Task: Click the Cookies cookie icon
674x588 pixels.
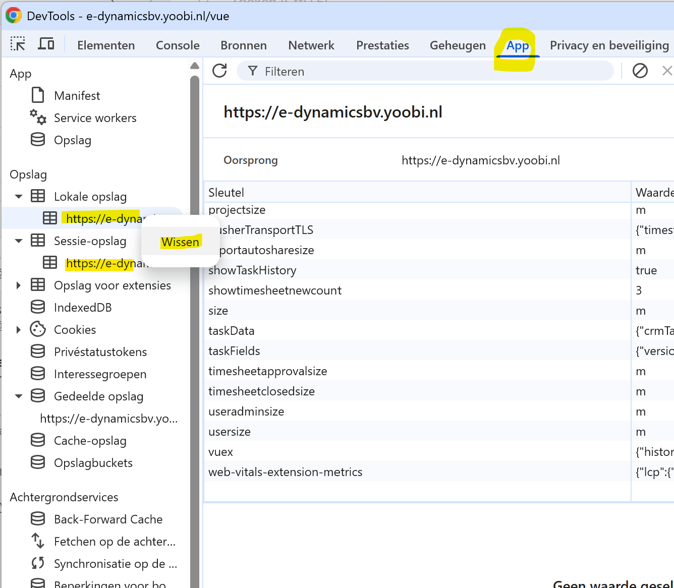Action: [x=38, y=329]
